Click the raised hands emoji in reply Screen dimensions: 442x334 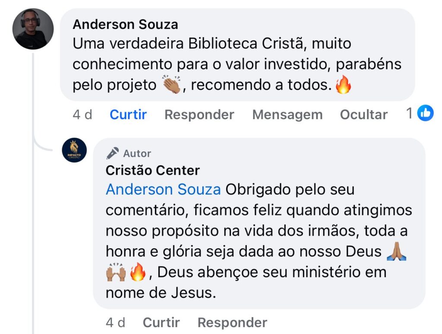(115, 272)
